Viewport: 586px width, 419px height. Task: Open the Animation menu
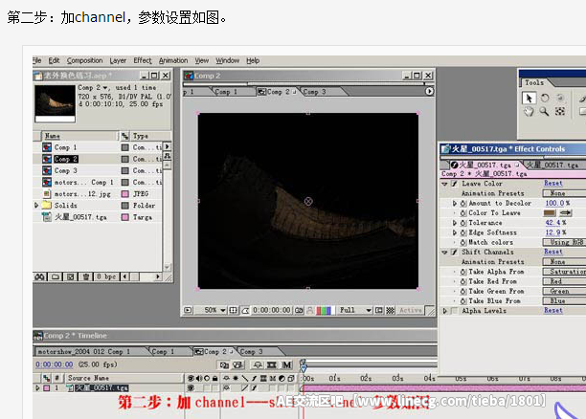[173, 60]
